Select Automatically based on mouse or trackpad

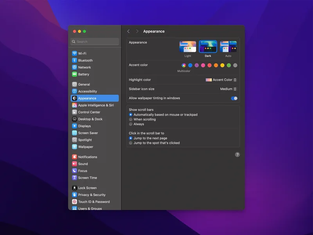[x=131, y=115]
